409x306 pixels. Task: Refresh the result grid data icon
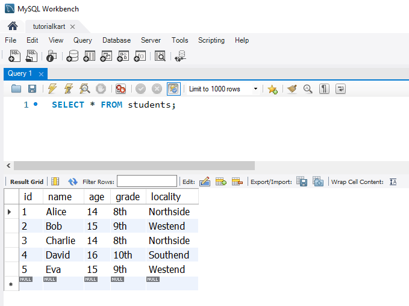click(x=72, y=182)
